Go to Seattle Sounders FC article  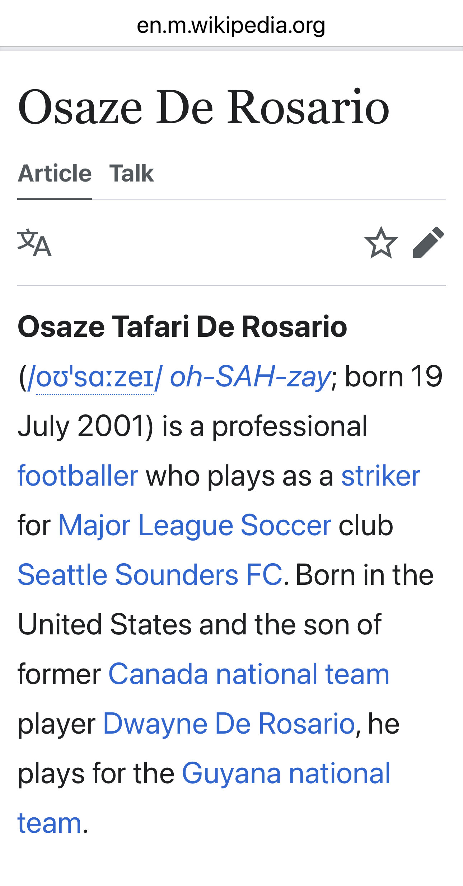[150, 575]
